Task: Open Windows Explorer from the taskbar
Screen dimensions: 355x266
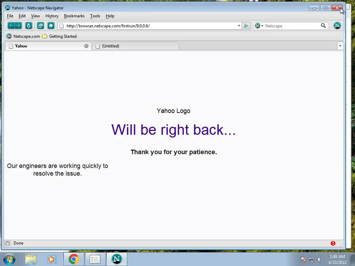Action: pos(31,259)
